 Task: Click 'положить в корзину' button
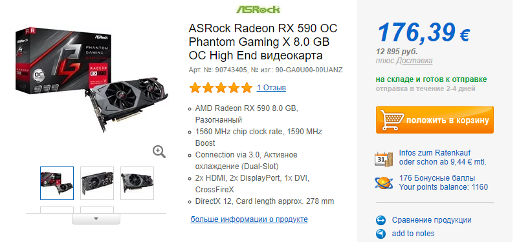tap(435, 120)
